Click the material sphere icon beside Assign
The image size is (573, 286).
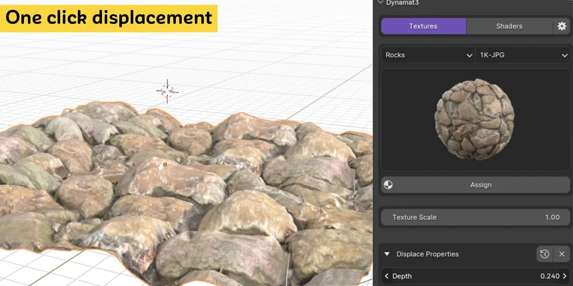tap(388, 185)
